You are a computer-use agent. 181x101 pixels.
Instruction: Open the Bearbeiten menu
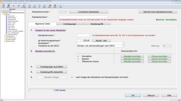point(10,3)
